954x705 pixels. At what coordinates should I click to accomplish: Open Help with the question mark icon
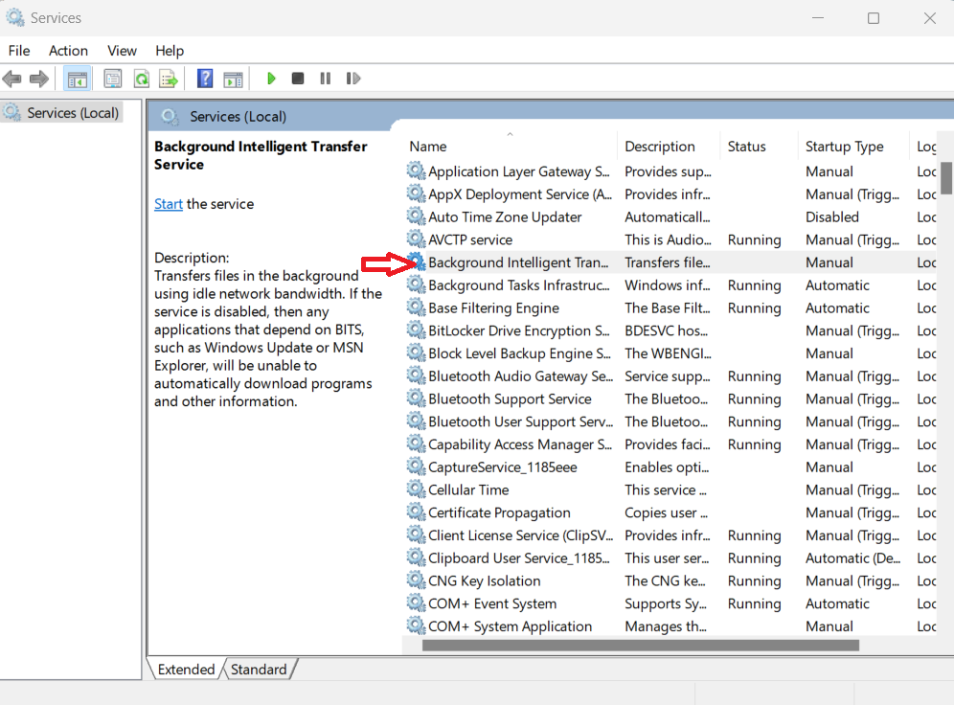pyautogui.click(x=205, y=79)
